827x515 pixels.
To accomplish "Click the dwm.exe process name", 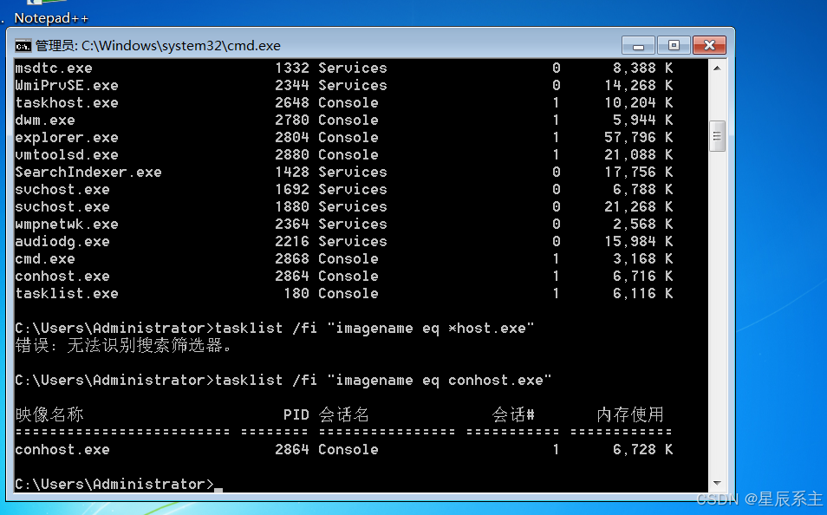I will [45, 121].
